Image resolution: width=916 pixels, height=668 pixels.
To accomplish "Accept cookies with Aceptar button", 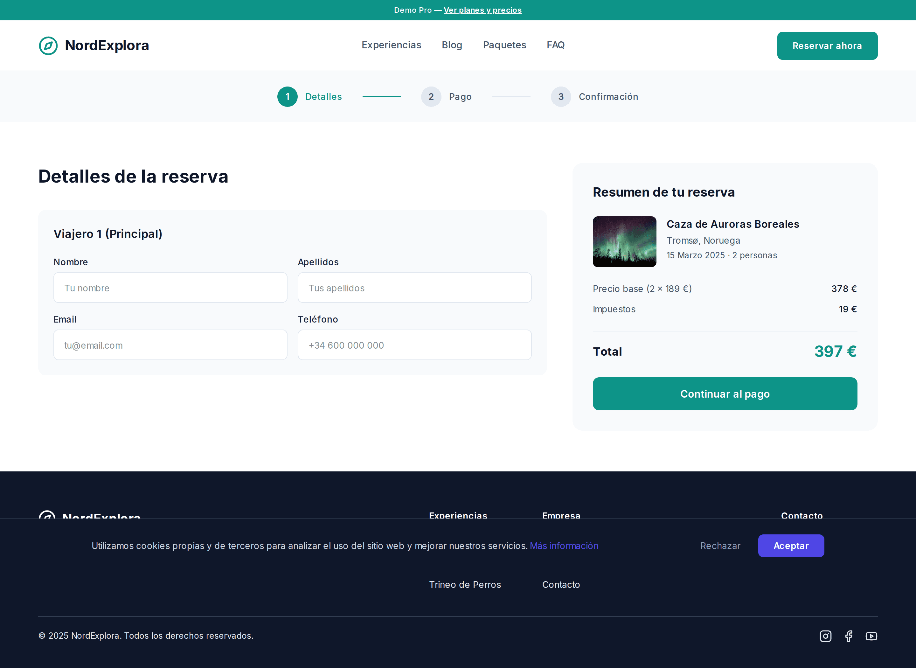I will [x=791, y=546].
